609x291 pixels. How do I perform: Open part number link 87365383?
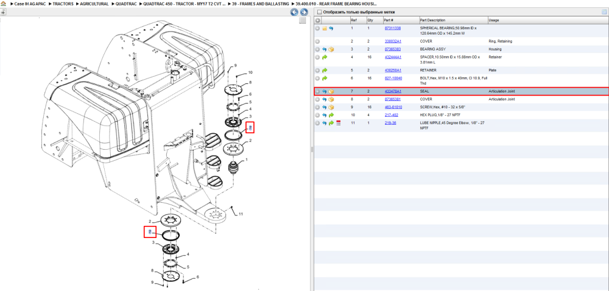coord(392,49)
